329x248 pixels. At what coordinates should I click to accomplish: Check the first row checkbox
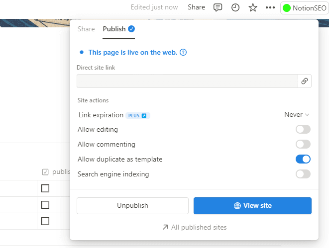click(45, 188)
